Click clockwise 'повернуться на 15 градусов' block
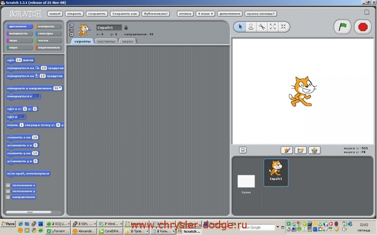 pyautogui.click(x=35, y=68)
